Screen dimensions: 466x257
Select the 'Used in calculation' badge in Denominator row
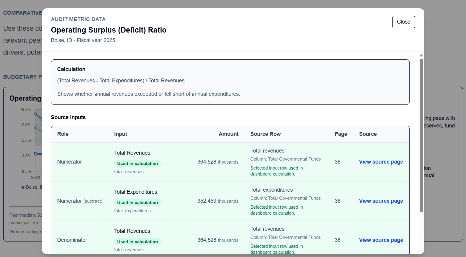[x=137, y=242]
